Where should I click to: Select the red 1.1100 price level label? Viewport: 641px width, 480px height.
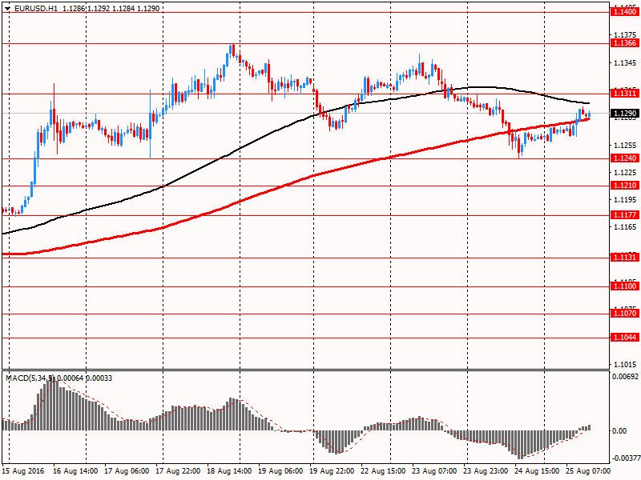pos(625,286)
